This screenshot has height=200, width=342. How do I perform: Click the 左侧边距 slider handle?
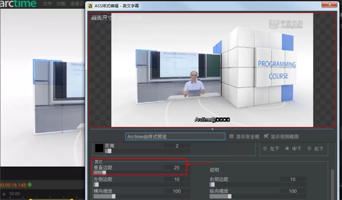(97, 185)
